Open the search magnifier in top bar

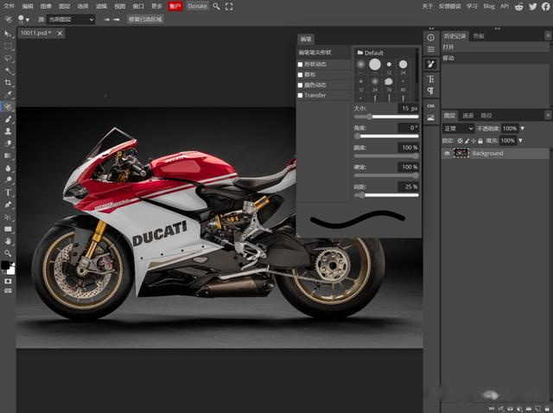(216, 6)
